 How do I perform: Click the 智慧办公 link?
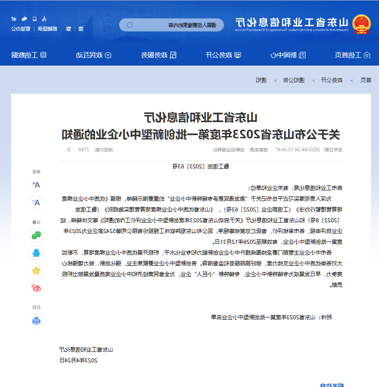point(21,29)
